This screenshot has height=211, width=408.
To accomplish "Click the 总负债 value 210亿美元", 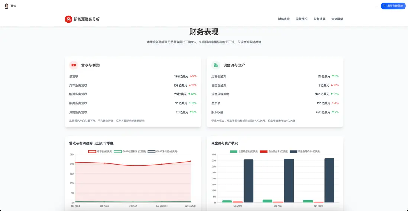I will click(x=323, y=103).
